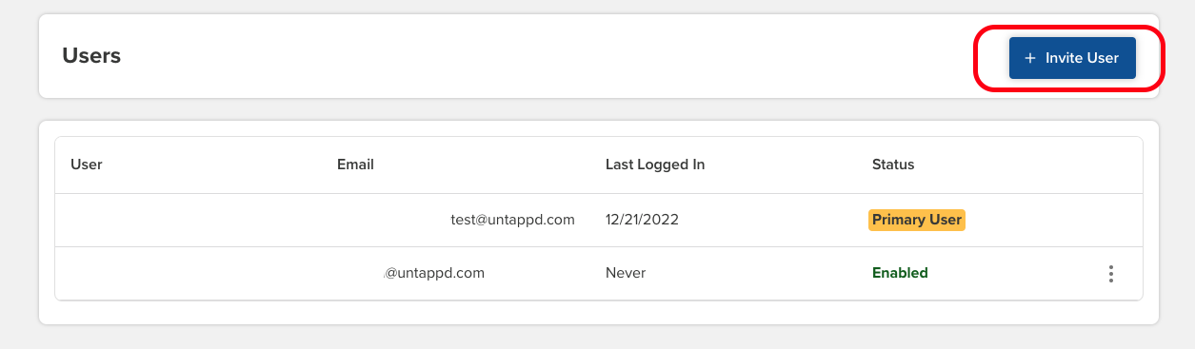Sort by the Last Logged In header
The image size is (1195, 349).
[655, 165]
